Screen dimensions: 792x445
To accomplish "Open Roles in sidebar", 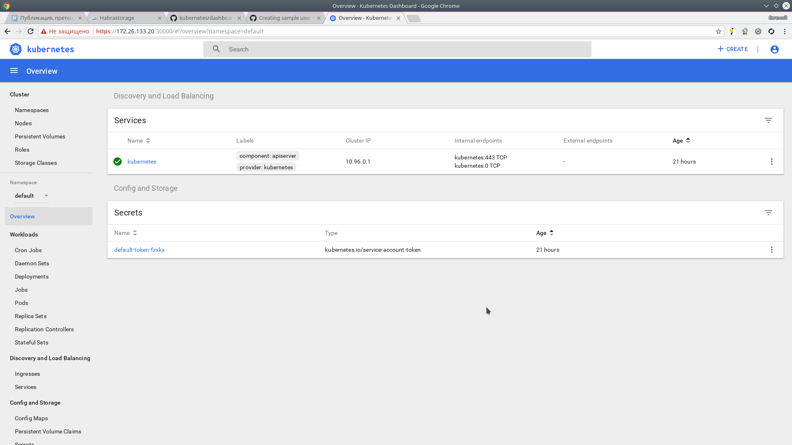I will [22, 150].
